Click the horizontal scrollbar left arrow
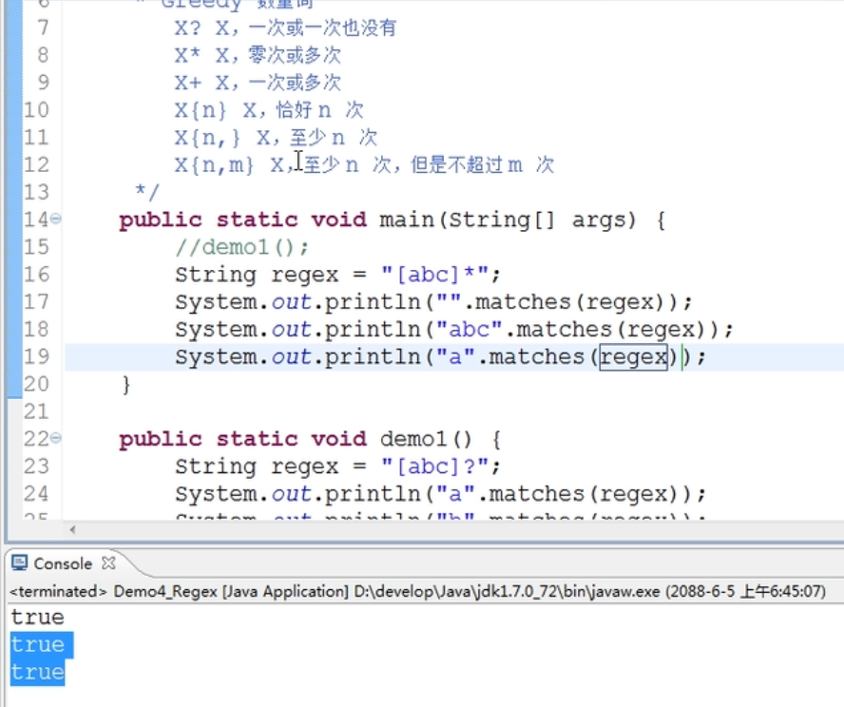This screenshot has width=844, height=707. [x=73, y=529]
